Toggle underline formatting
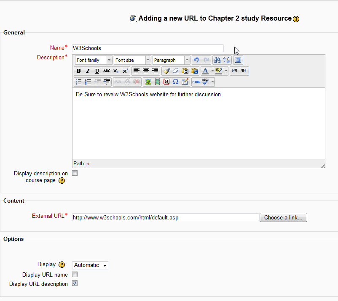This screenshot has height=301, width=338. click(x=97, y=71)
